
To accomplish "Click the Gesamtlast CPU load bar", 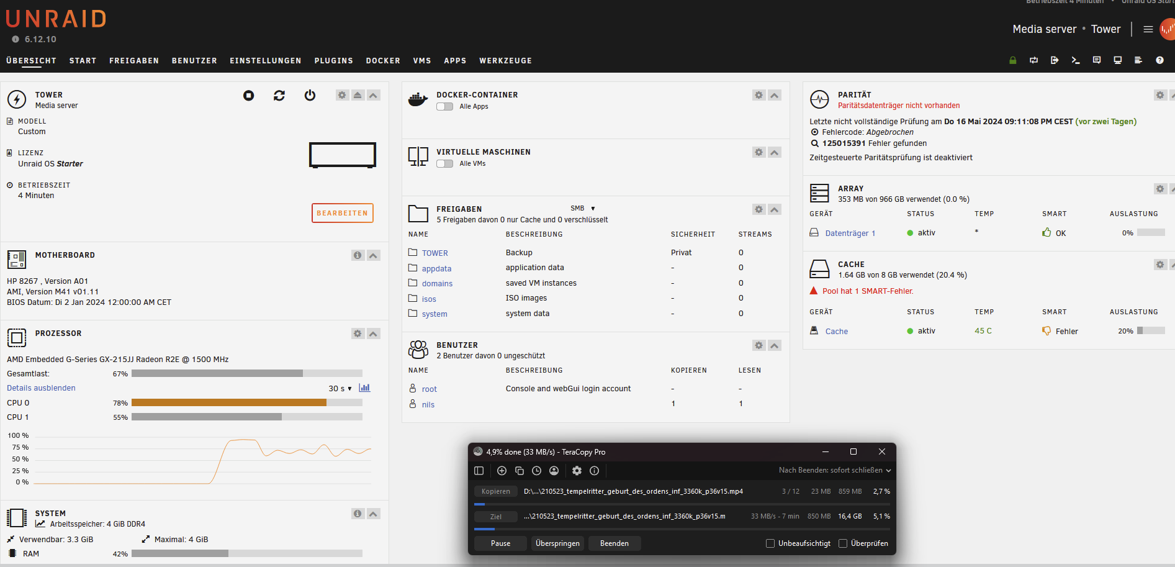I will click(247, 374).
